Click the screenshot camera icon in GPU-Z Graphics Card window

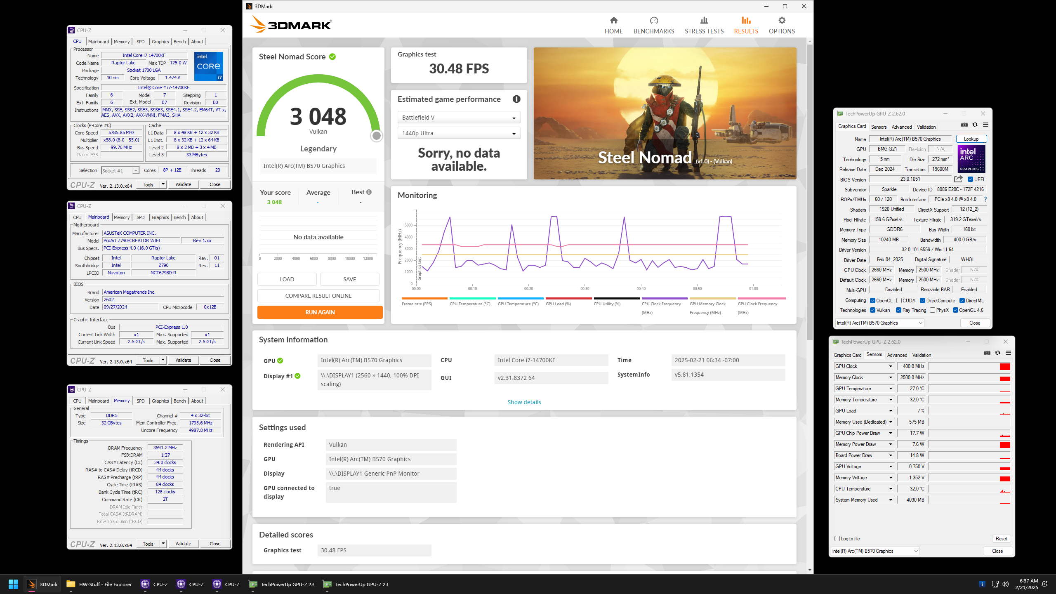(964, 125)
